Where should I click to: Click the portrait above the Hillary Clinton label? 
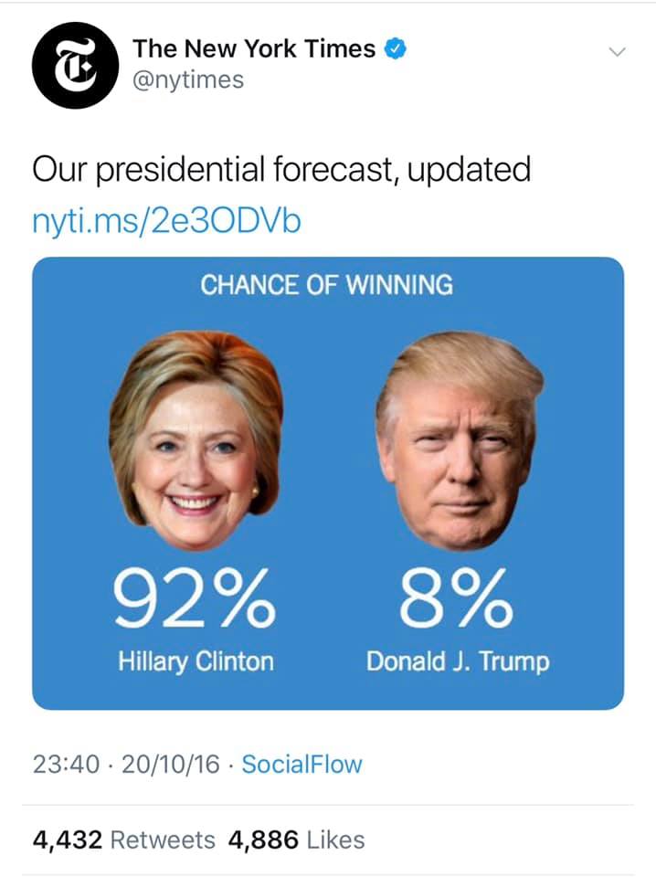pyautogui.click(x=196, y=440)
